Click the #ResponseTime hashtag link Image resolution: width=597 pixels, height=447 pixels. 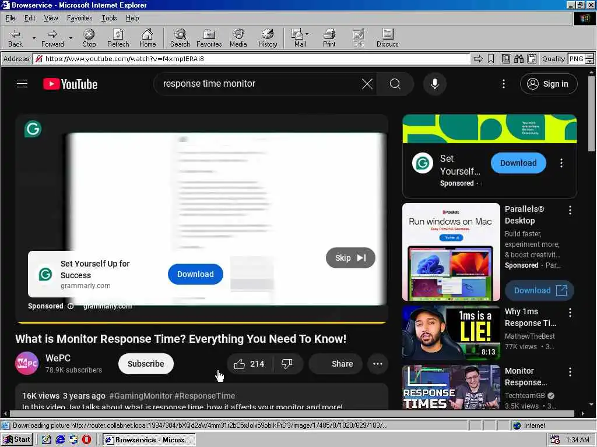pyautogui.click(x=205, y=396)
